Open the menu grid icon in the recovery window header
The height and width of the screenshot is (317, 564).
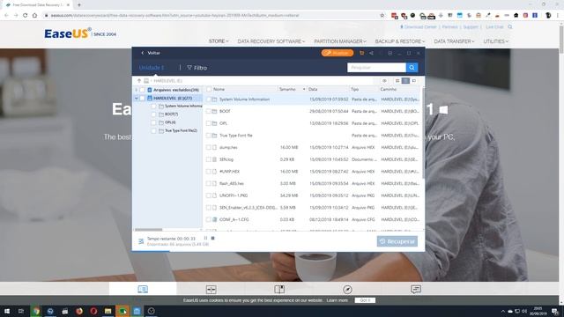point(390,53)
